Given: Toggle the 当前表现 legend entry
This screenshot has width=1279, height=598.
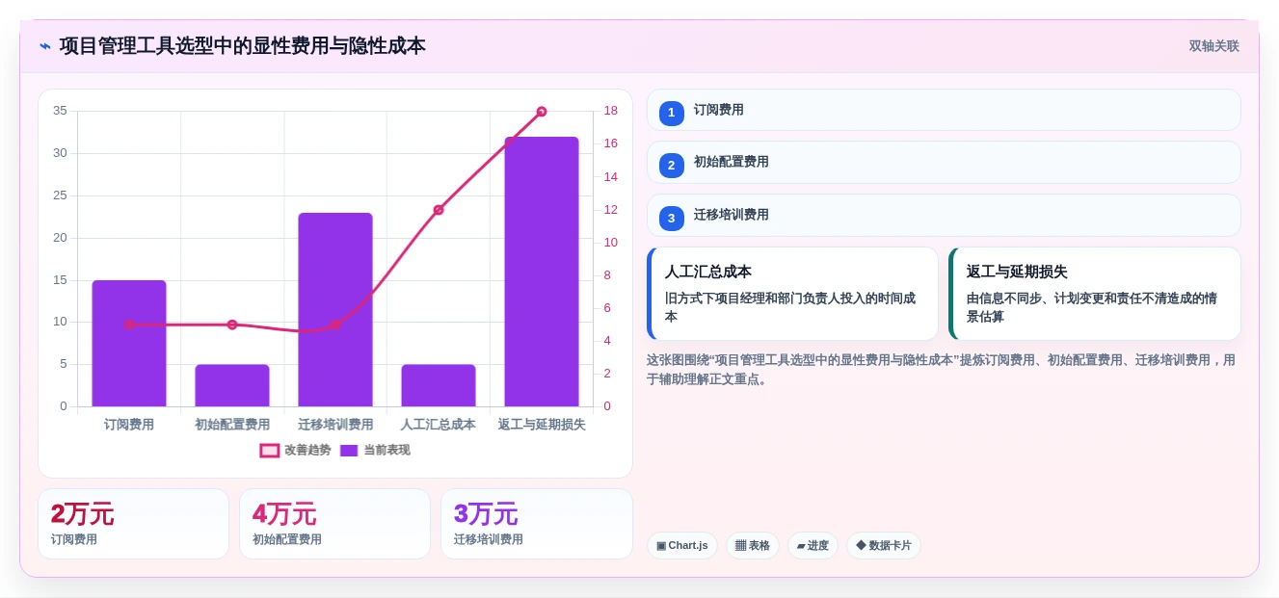Looking at the screenshot, I should click(x=375, y=451).
